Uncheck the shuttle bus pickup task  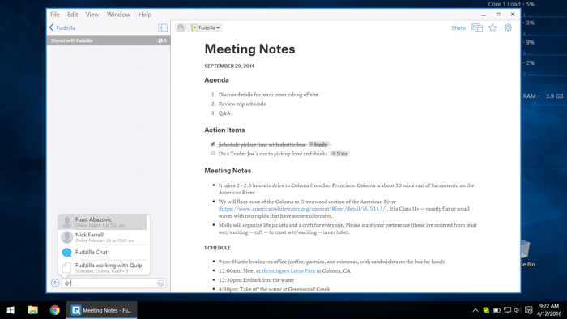pos(213,144)
